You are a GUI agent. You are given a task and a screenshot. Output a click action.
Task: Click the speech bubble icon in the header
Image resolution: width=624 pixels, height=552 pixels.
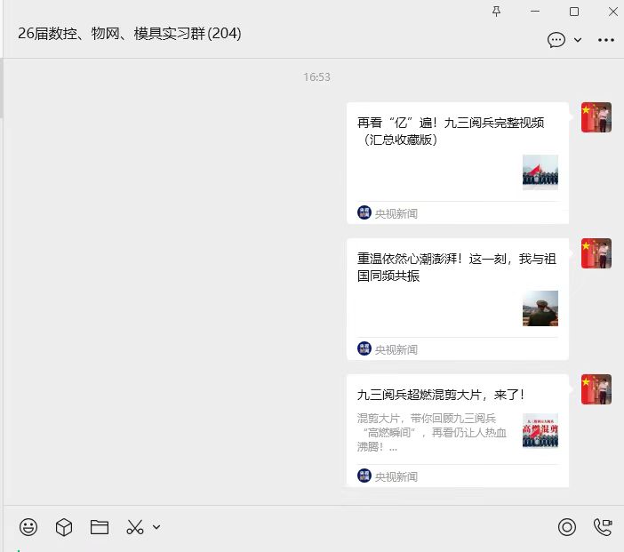(556, 40)
